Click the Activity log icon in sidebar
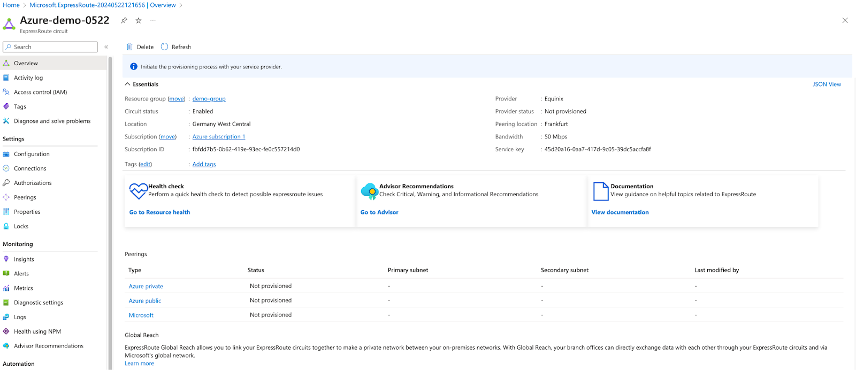 6,78
